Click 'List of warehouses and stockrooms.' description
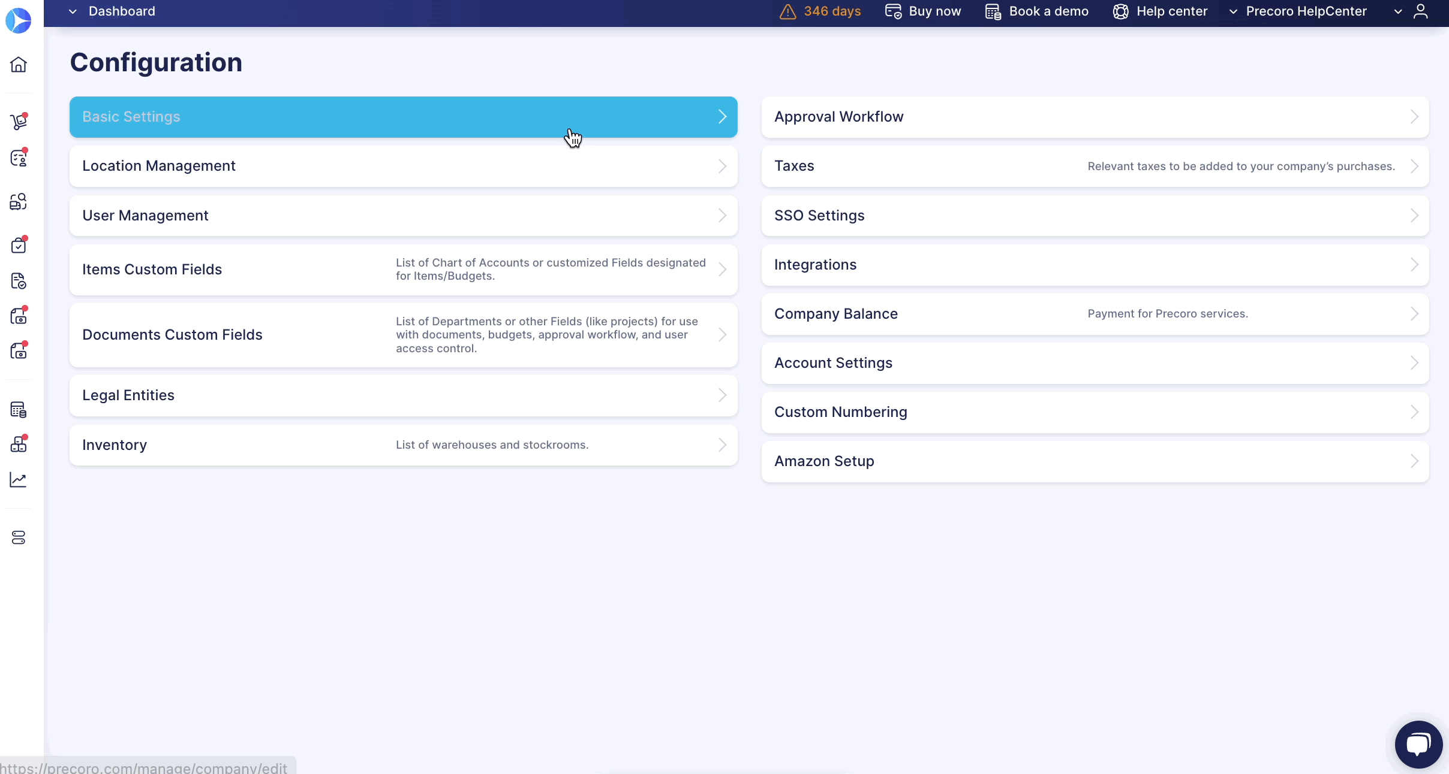This screenshot has height=774, width=1449. click(x=492, y=445)
